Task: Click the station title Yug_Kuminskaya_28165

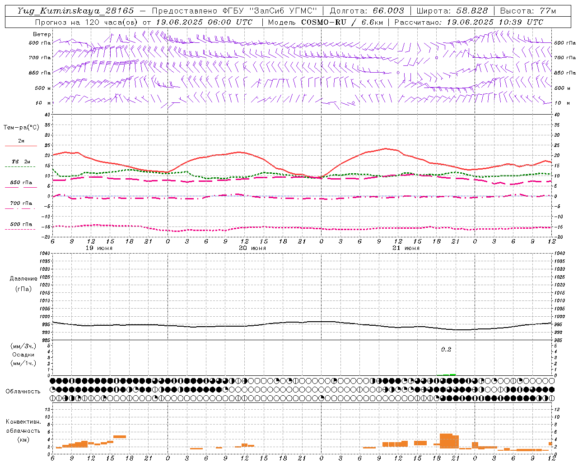Action: 75,11
